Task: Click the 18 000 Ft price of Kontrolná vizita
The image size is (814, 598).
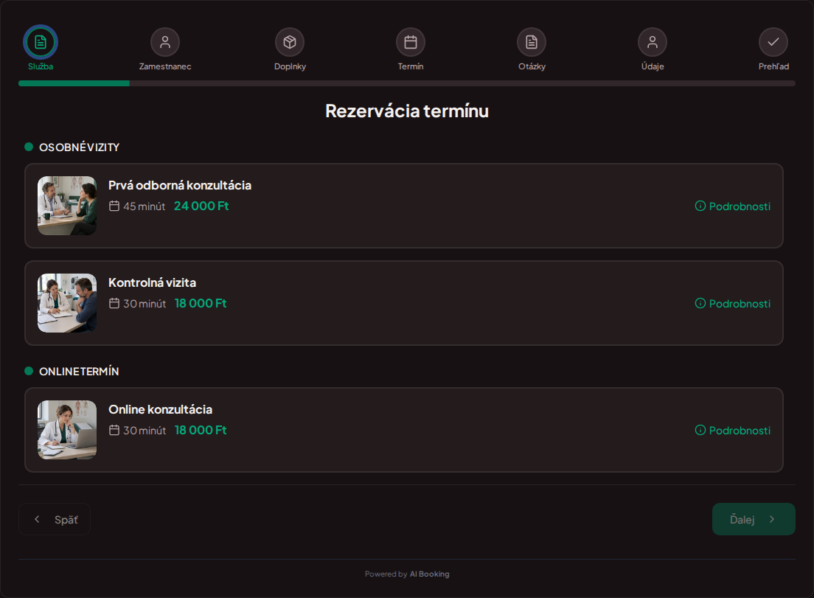Action: [201, 303]
